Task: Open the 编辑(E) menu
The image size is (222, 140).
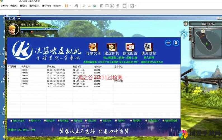Action: coord(14,6)
